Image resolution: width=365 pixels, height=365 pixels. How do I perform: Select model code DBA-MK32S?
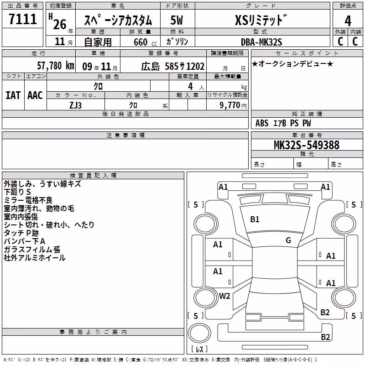[261, 42]
